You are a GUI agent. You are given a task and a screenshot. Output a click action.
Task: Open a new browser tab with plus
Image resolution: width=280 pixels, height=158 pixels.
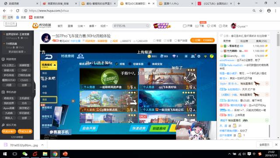[x=238, y=4]
